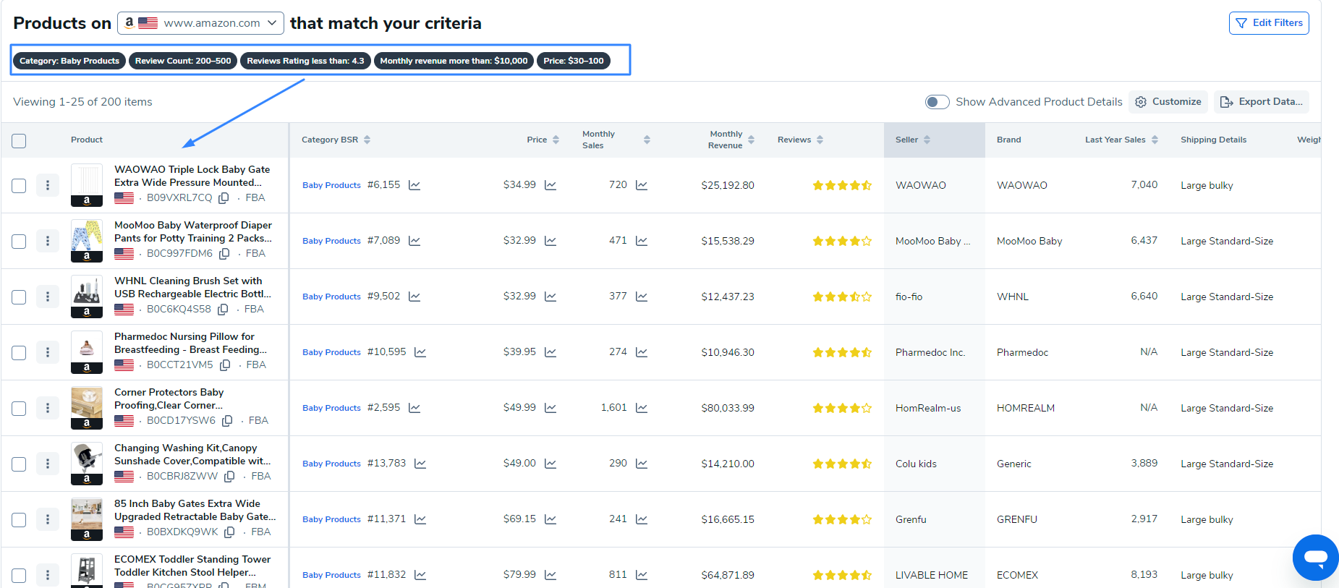Copy ASIN B0C997FDM6

225,254
